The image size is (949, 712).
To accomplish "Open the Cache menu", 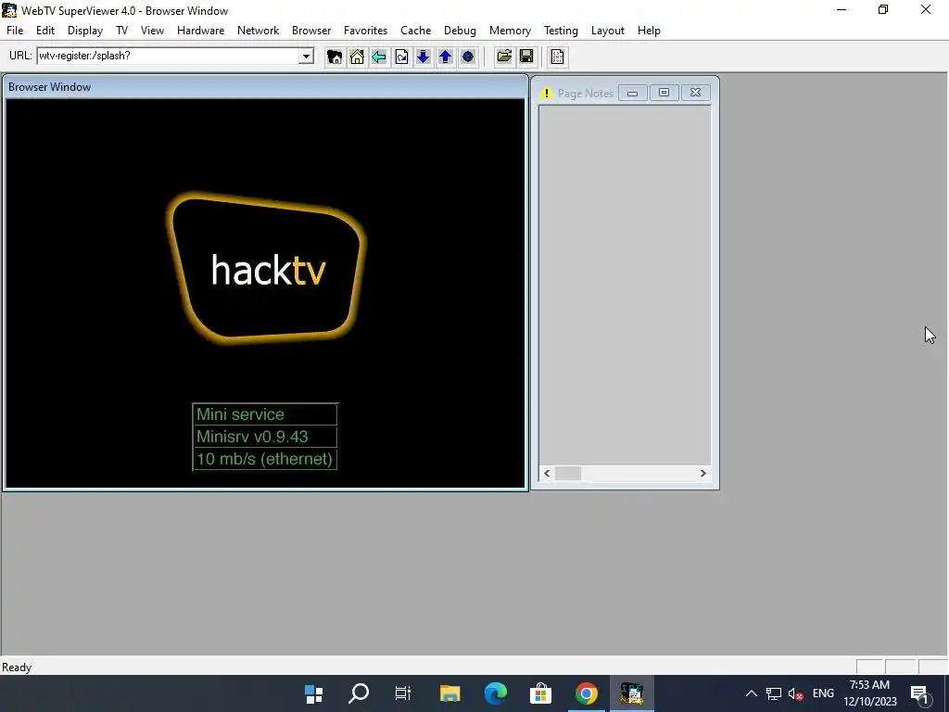I will tap(415, 31).
